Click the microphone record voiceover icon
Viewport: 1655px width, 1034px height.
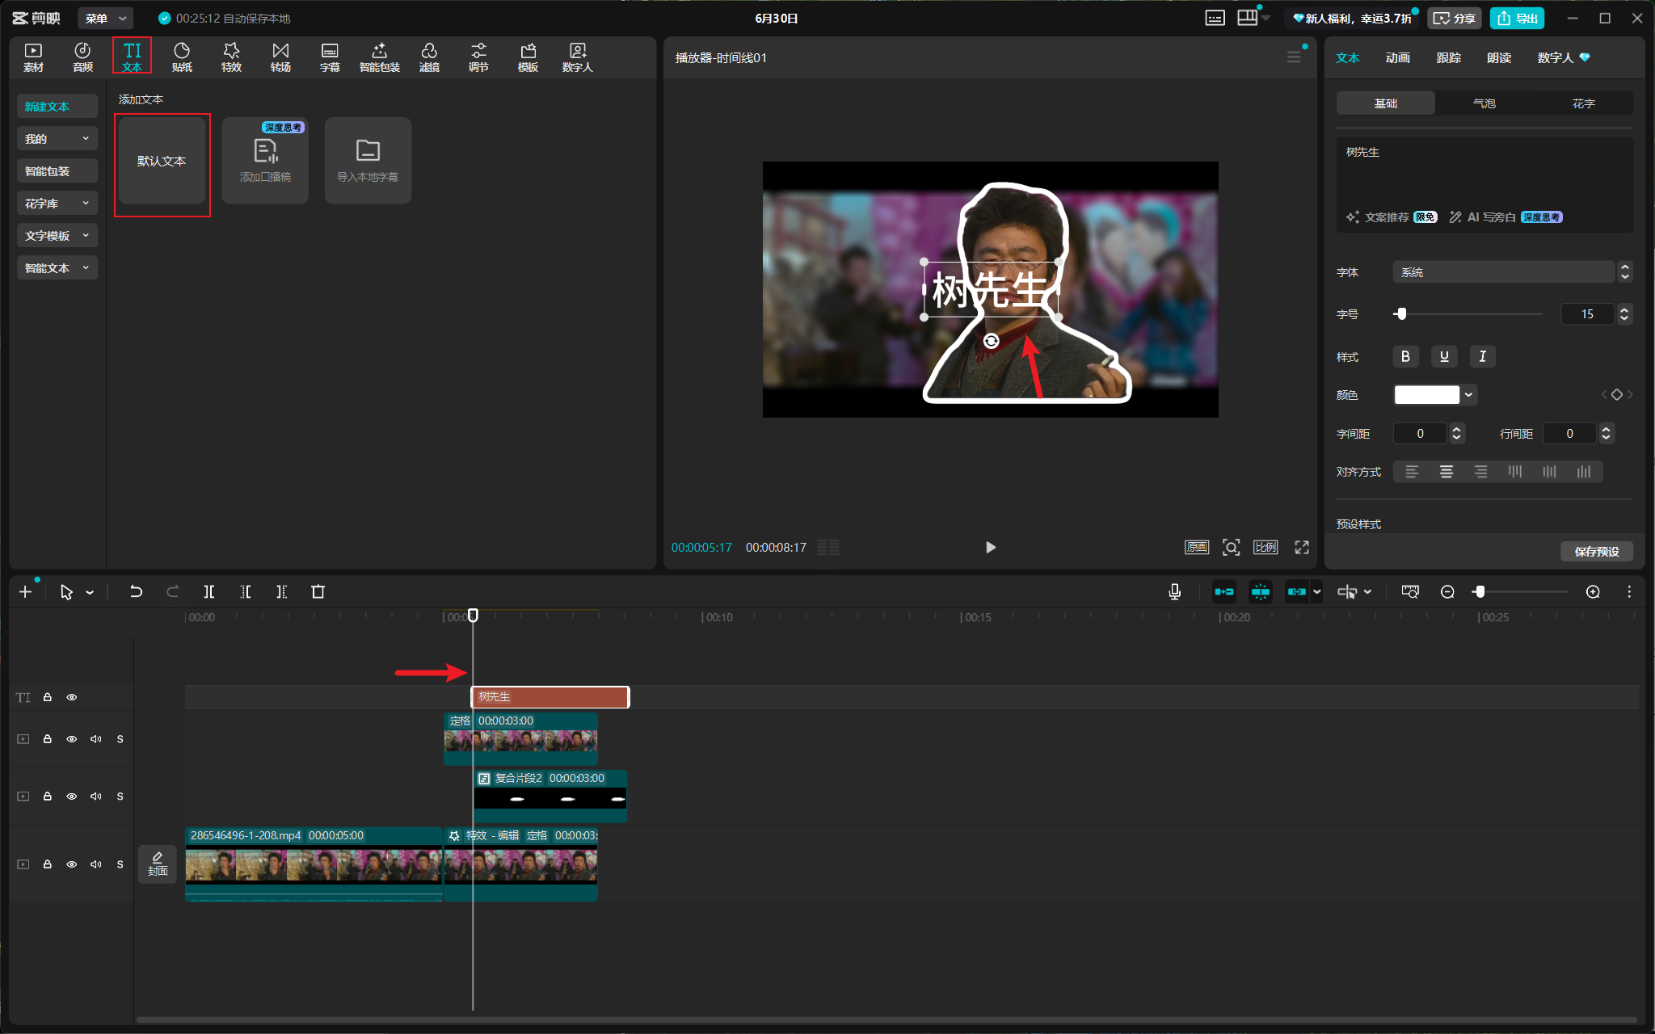pyautogui.click(x=1175, y=592)
